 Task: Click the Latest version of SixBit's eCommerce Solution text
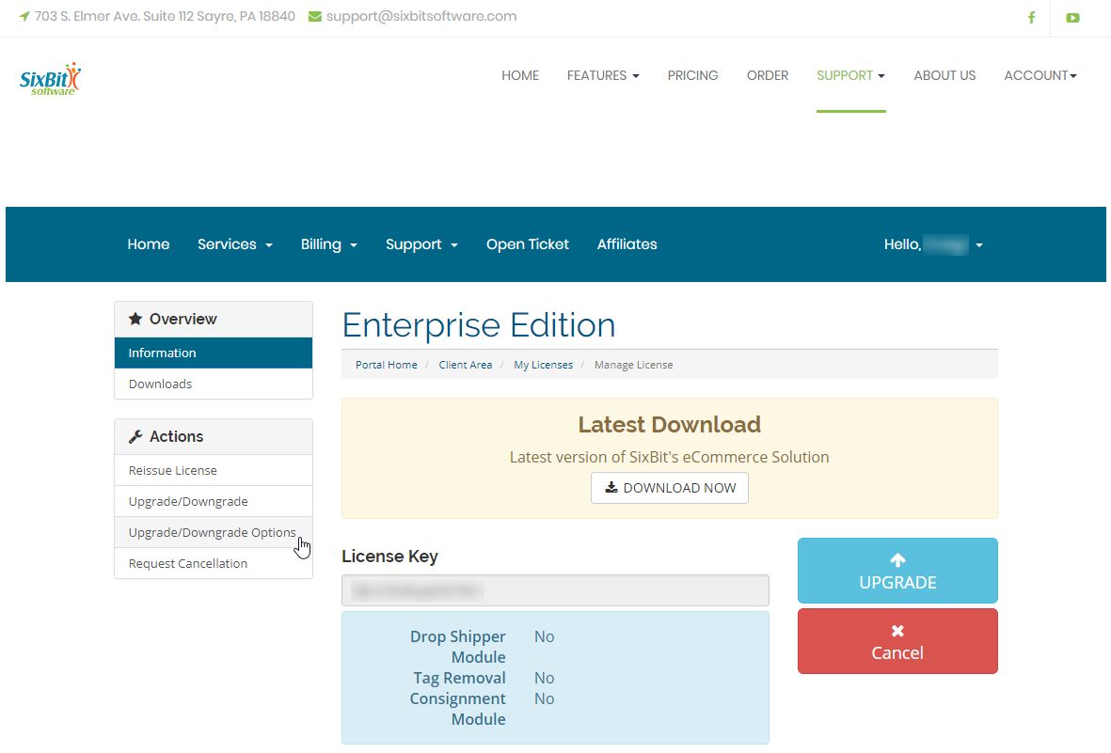coord(670,457)
